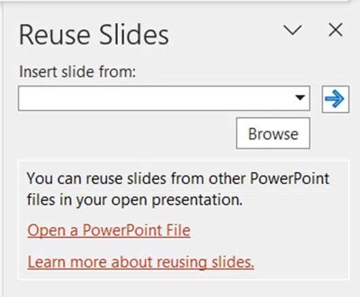Follow Learn more about reusing slides link

140,262
